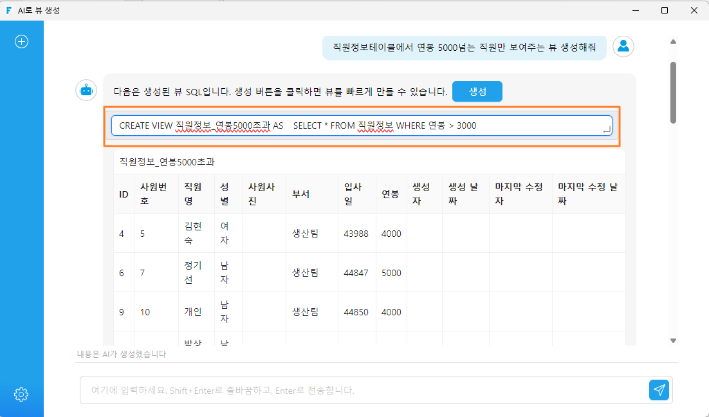Click the resize grip of the SQL box
The width and height of the screenshot is (709, 417).
[607, 130]
